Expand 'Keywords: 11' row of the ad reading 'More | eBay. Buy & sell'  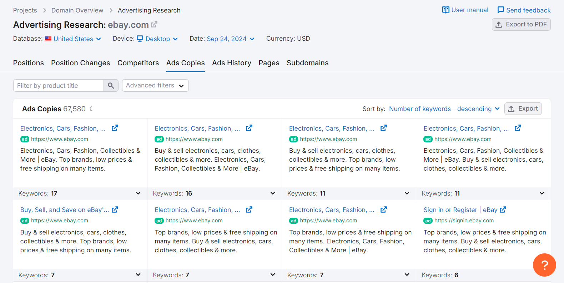point(483,193)
